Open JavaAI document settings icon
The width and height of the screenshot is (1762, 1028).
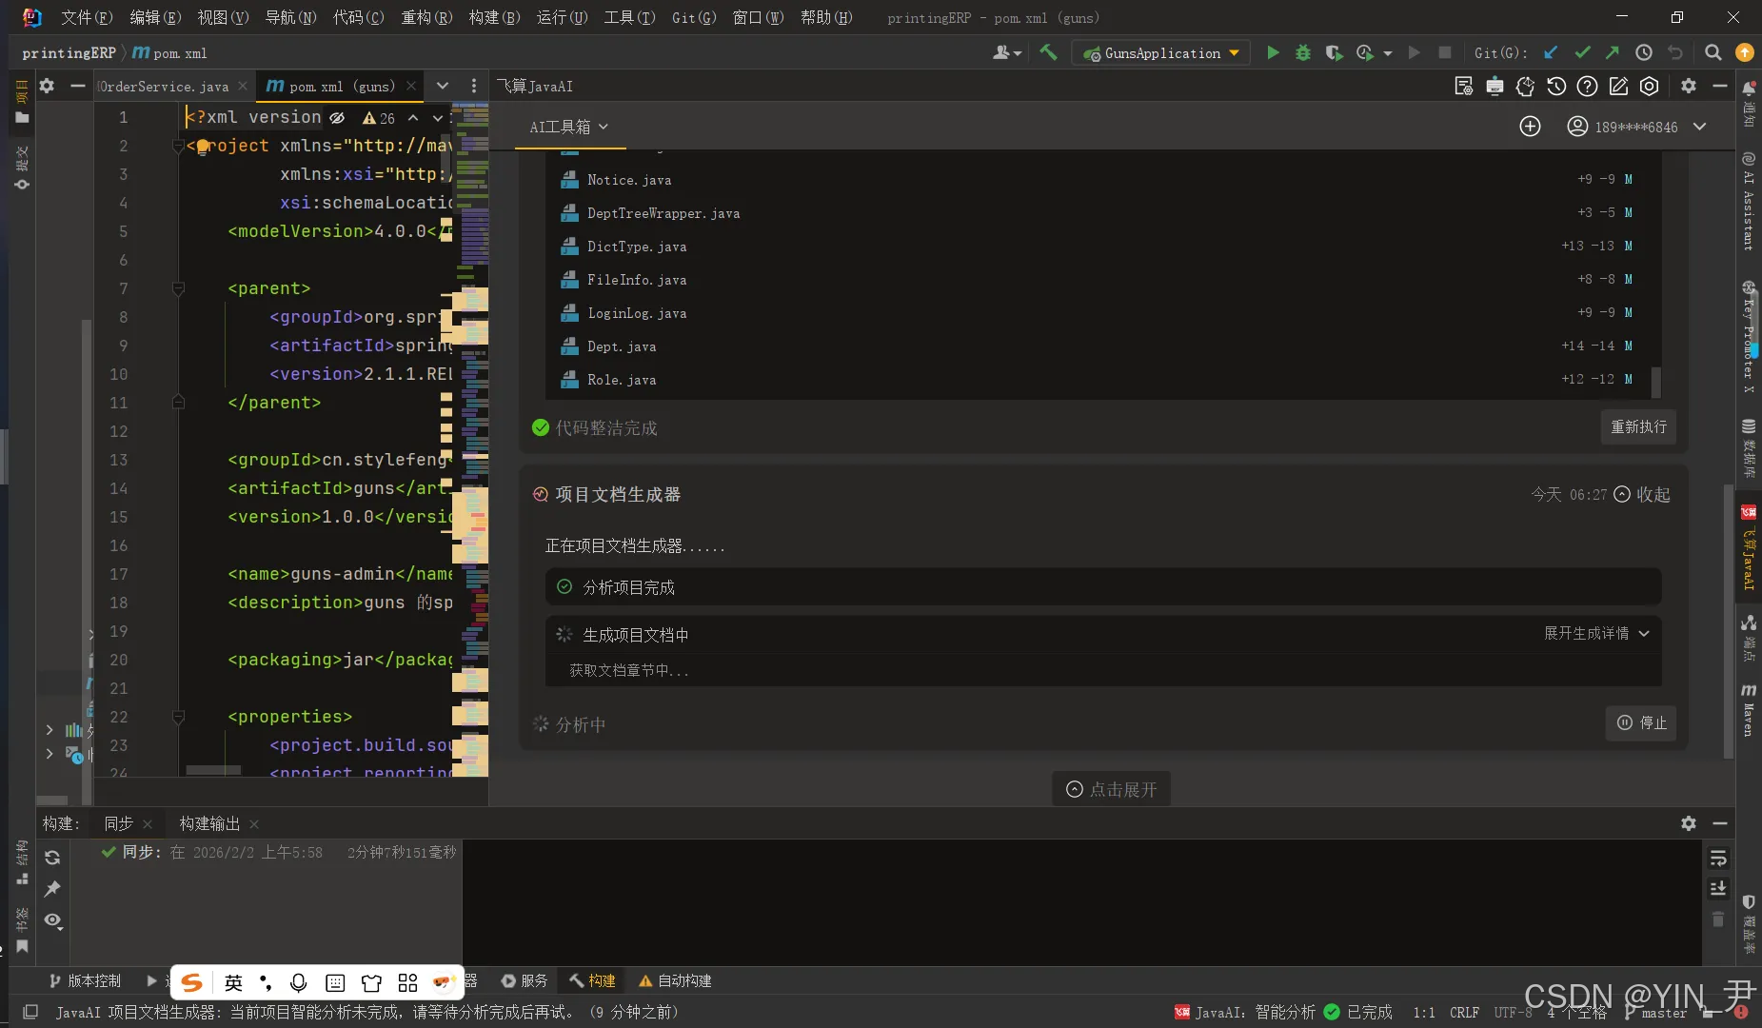click(1464, 87)
